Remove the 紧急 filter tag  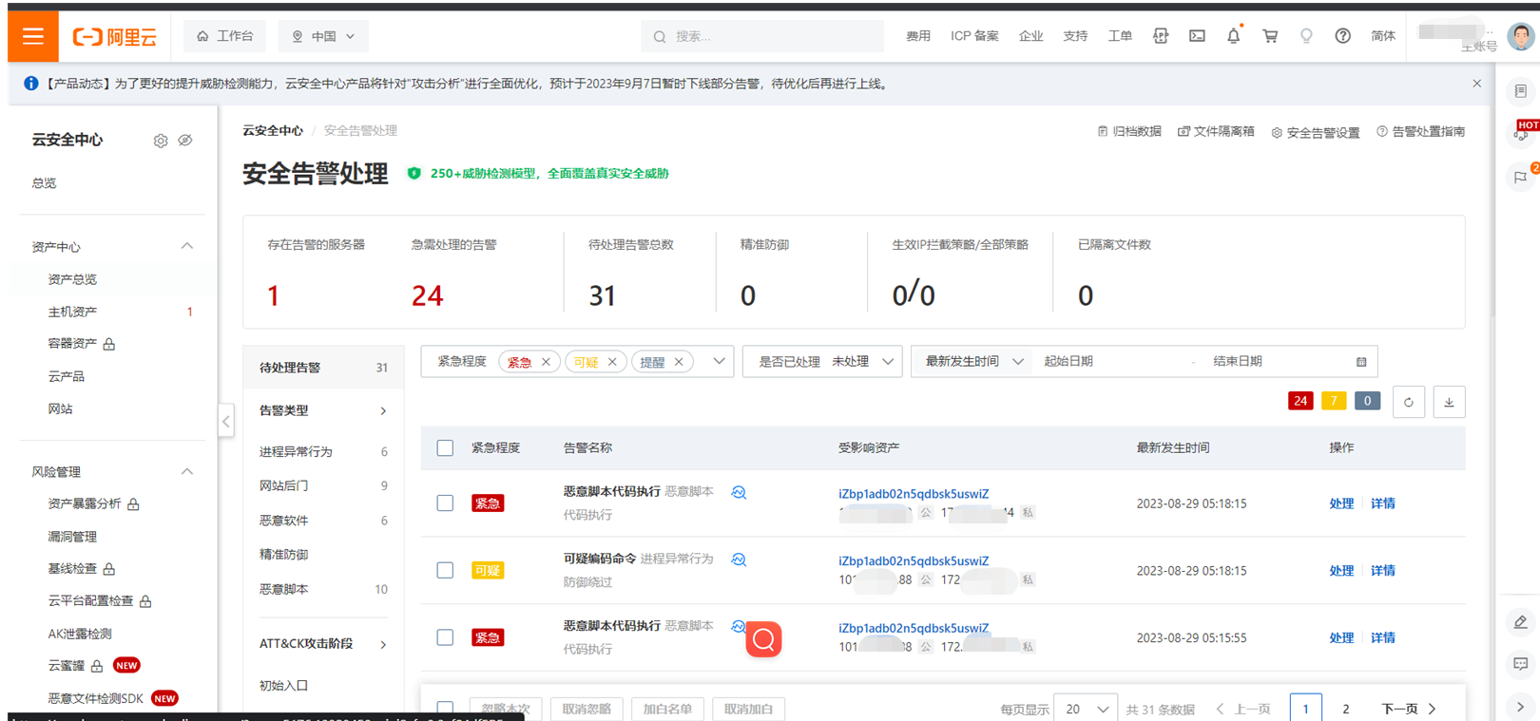click(x=546, y=362)
